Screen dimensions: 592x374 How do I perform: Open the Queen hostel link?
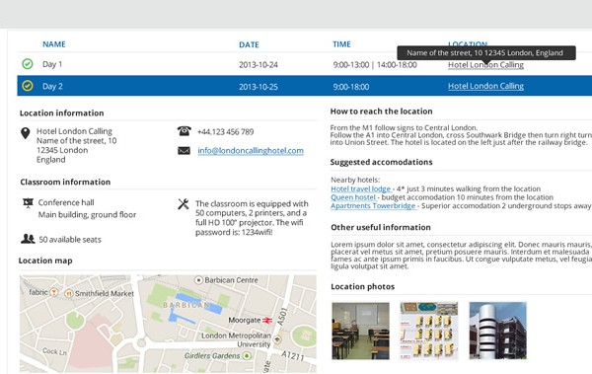tap(353, 197)
